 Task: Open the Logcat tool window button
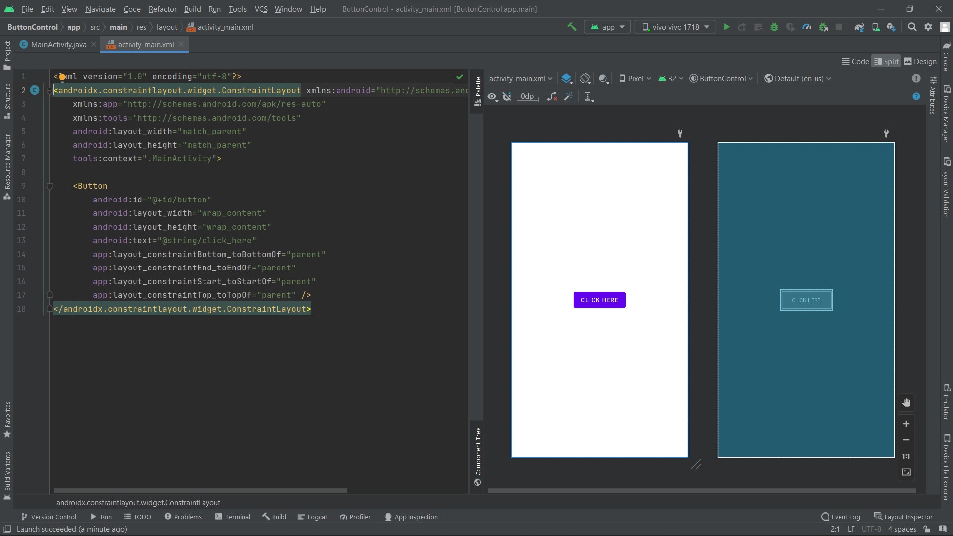click(312, 517)
